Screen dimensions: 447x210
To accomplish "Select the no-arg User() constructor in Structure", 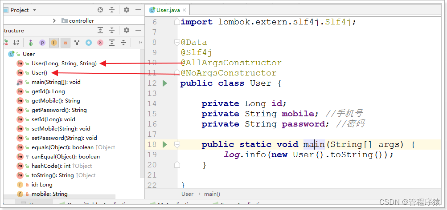I will coord(39,73).
